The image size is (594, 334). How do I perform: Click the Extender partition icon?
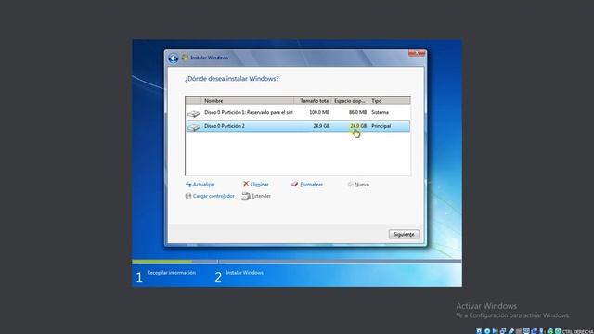[x=246, y=196]
